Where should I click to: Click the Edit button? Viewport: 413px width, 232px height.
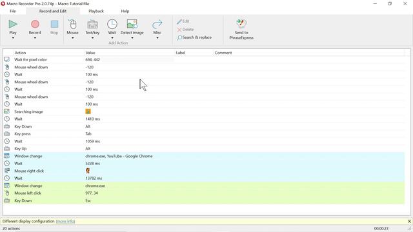(x=183, y=21)
